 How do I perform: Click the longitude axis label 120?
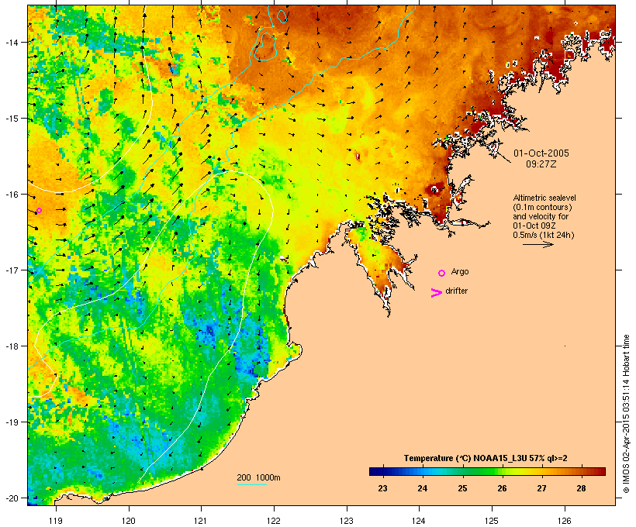click(x=129, y=521)
